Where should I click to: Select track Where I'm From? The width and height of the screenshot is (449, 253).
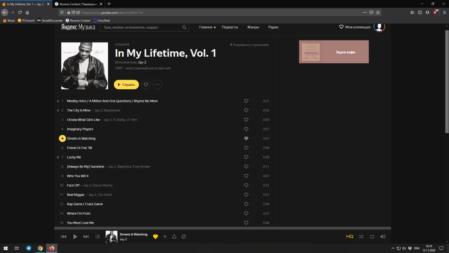[79, 213]
